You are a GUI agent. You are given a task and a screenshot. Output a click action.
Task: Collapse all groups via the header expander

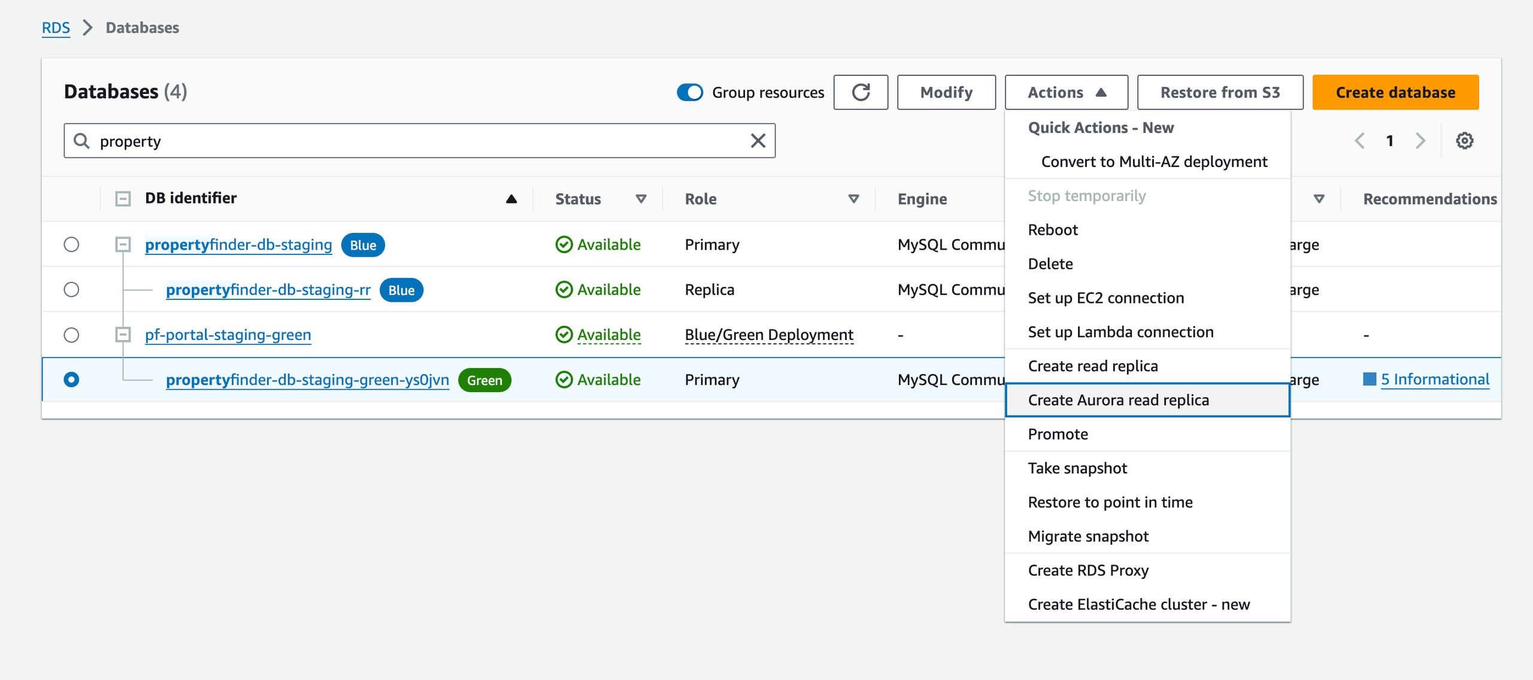click(x=123, y=199)
